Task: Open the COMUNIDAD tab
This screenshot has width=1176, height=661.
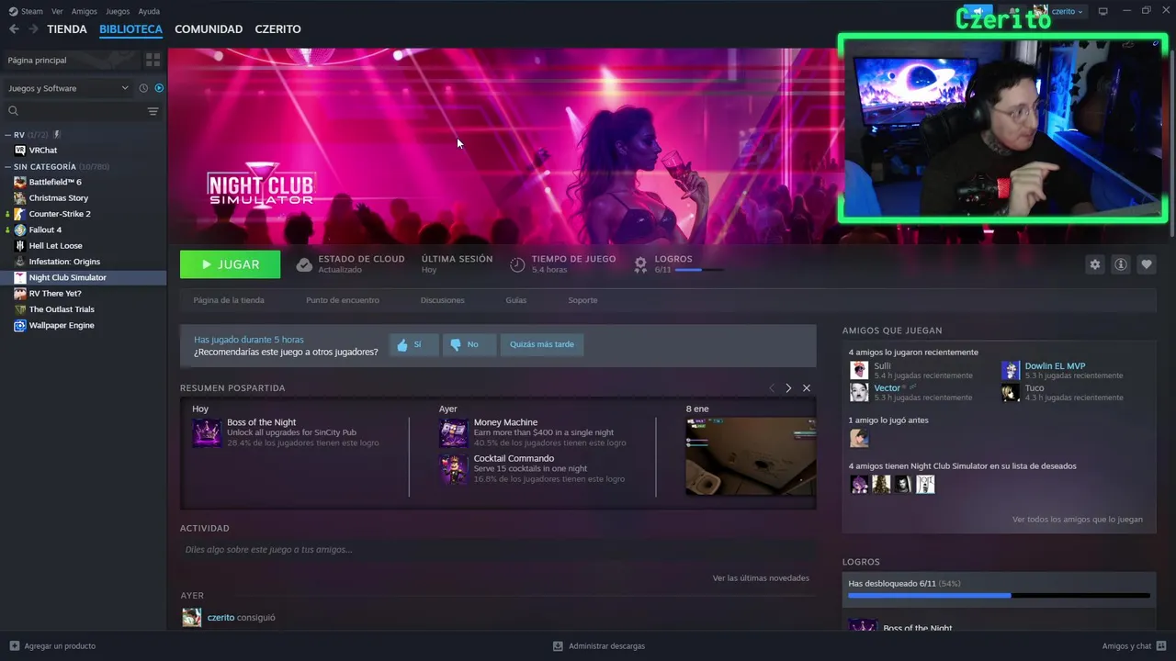Action: (x=209, y=29)
